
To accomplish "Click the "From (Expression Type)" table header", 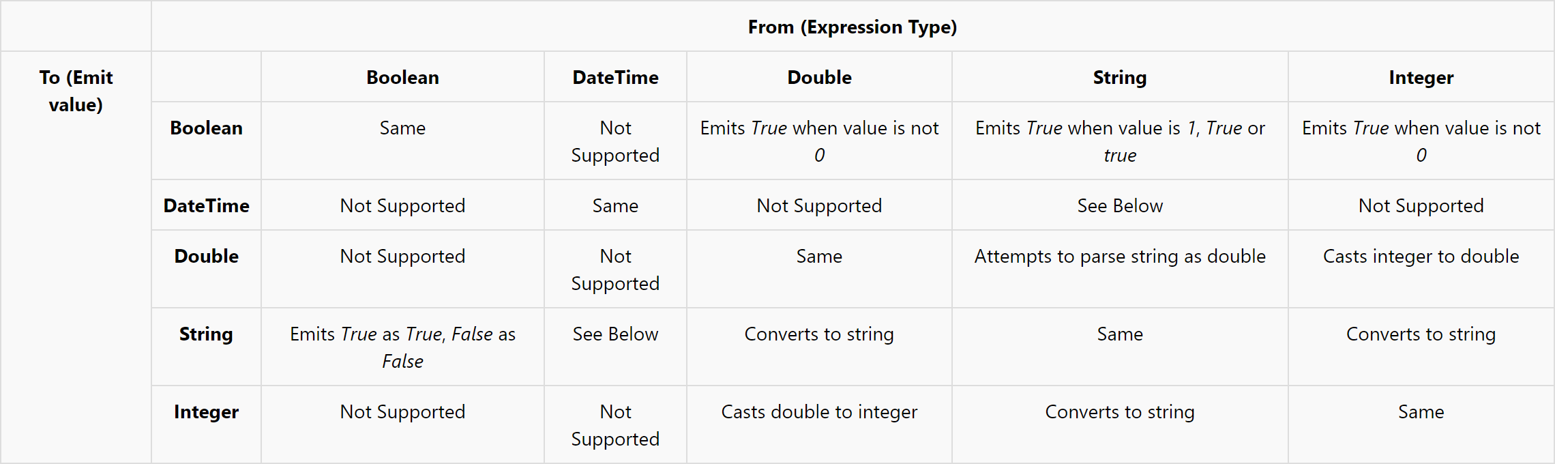I will click(852, 27).
